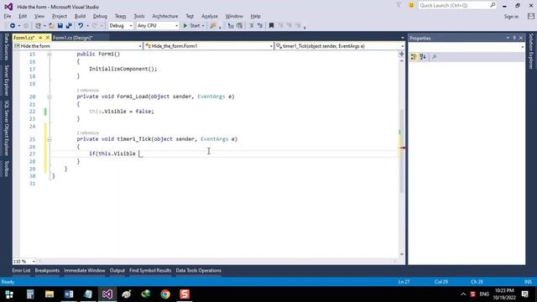The height and width of the screenshot is (302, 537).
Task: Open the Server Explorer side tab
Action: tap(6, 81)
